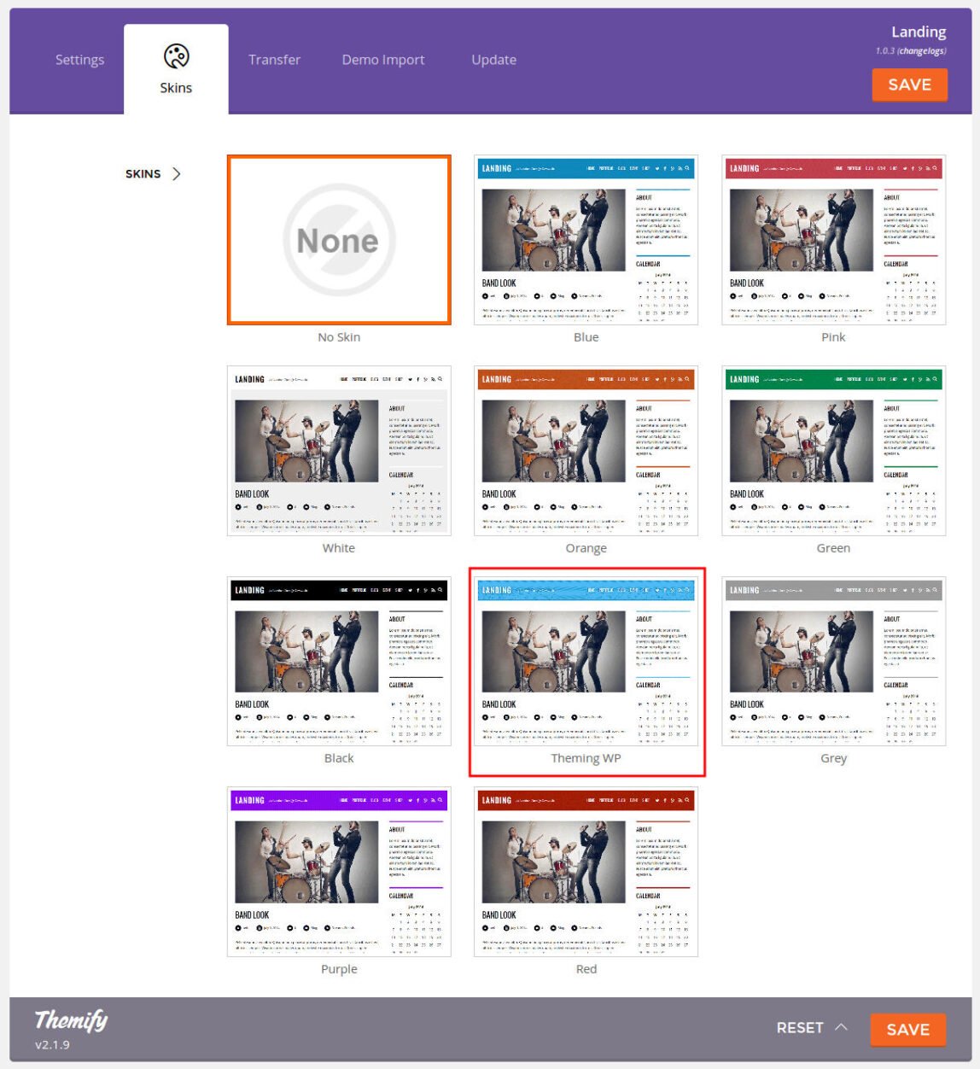Viewport: 980px width, 1069px height.
Task: Select the Purple skin thumbnail
Action: (339, 872)
